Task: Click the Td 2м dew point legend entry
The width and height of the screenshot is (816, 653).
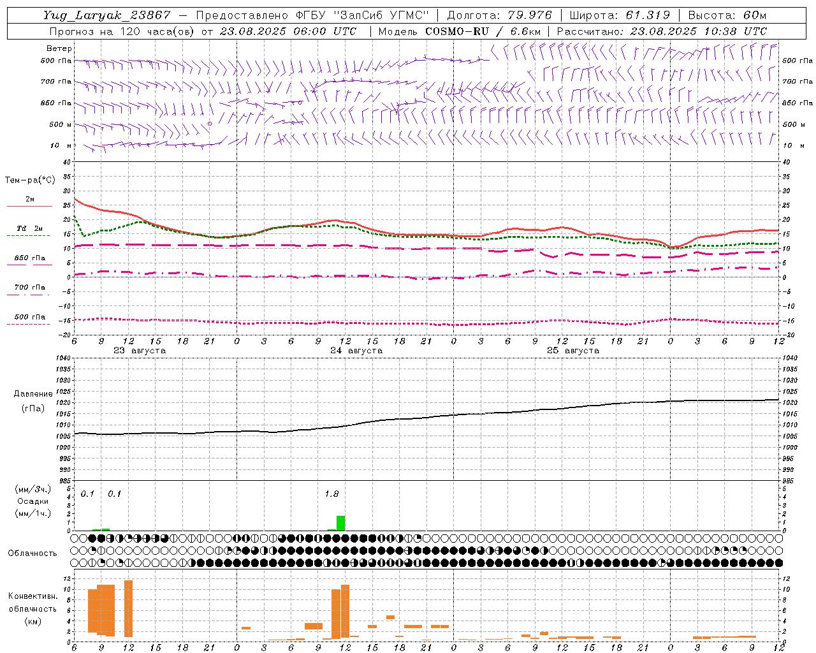Action: point(29,228)
